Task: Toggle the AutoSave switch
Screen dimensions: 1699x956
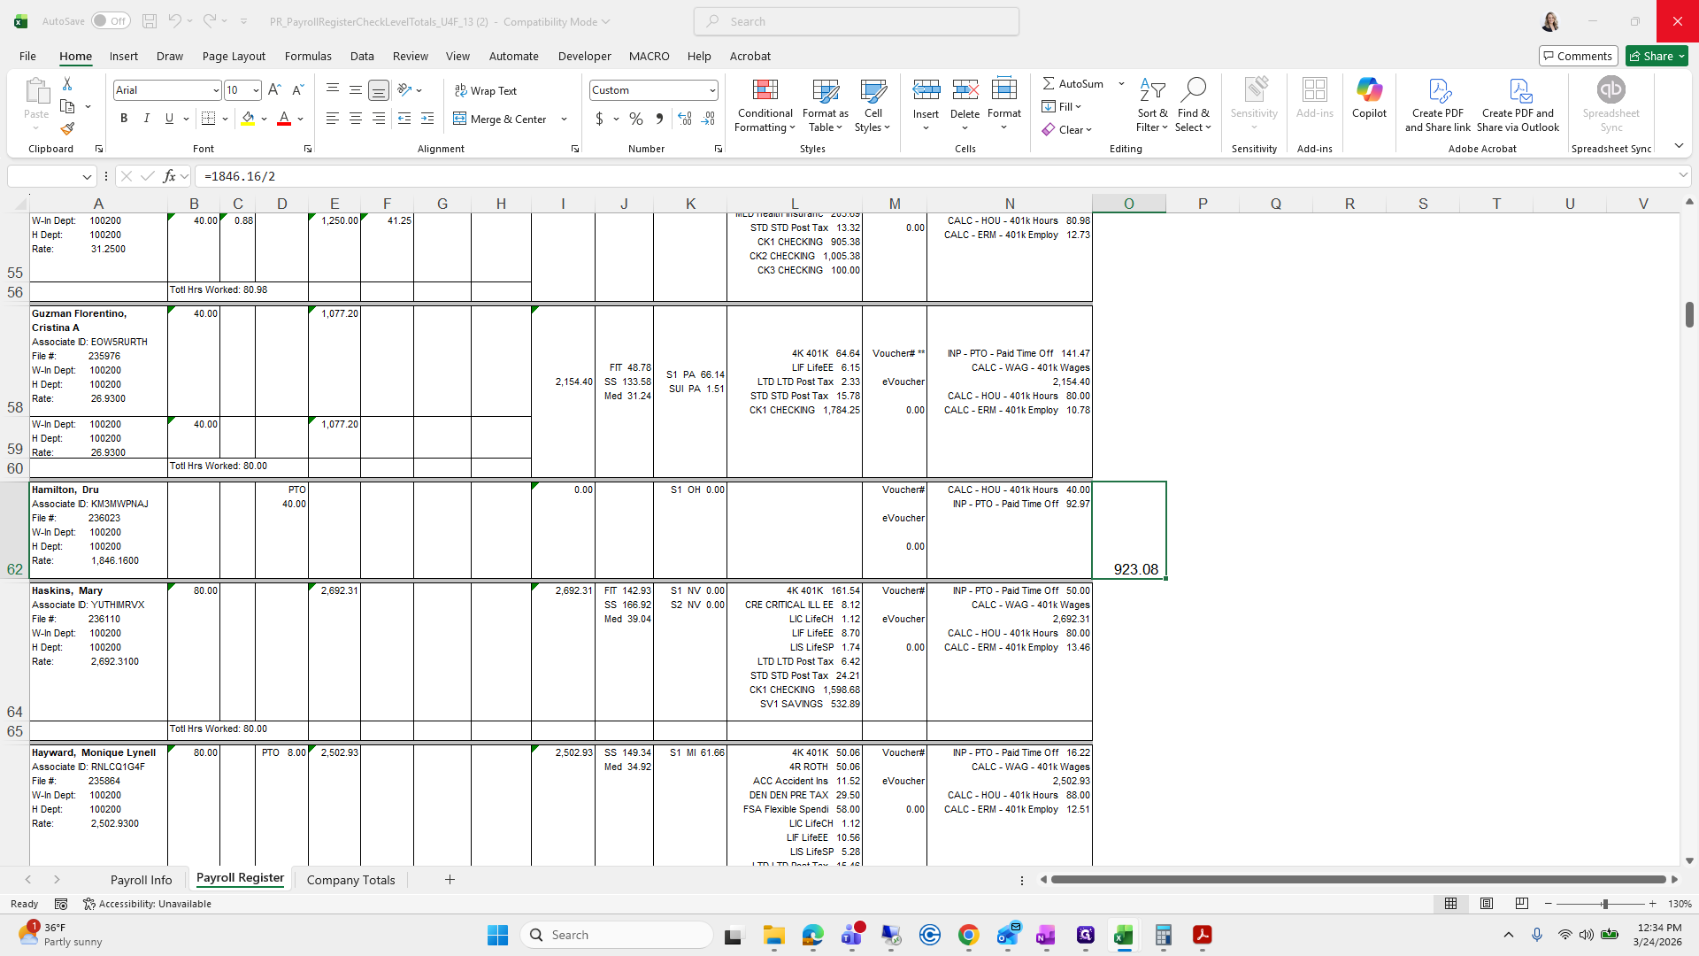Action: [111, 21]
